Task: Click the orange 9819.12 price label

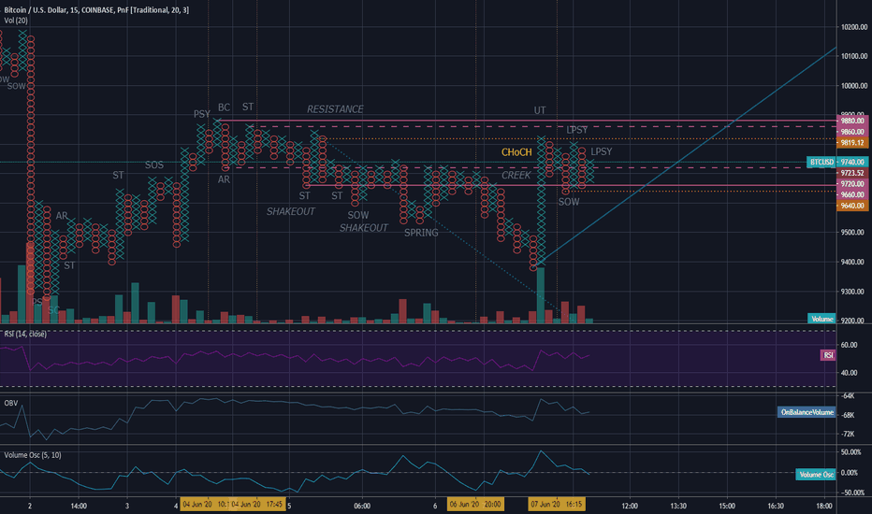Action: tap(852, 143)
